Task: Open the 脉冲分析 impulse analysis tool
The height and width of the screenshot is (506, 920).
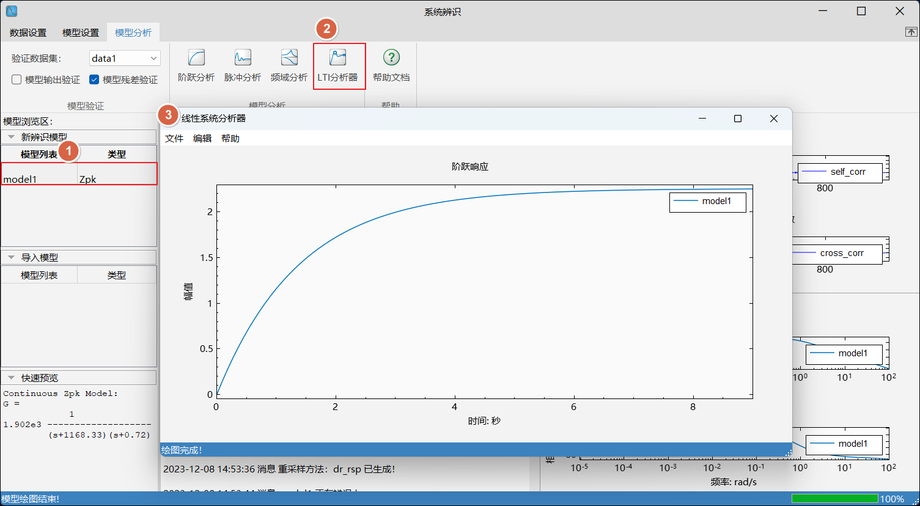Action: tap(243, 65)
